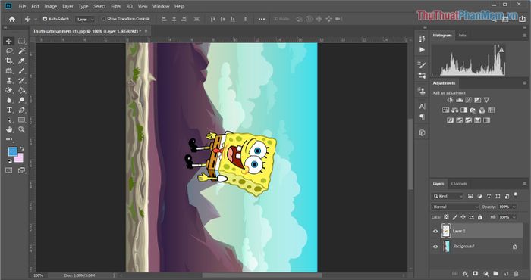
Task: Expand the Fill slider arrow
Action: click(514, 217)
